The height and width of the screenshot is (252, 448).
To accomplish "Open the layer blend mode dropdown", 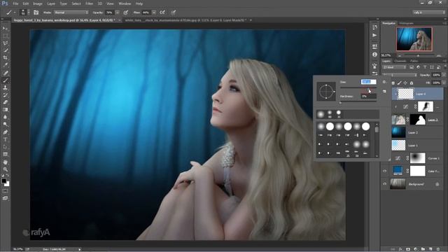I will tap(400, 75).
